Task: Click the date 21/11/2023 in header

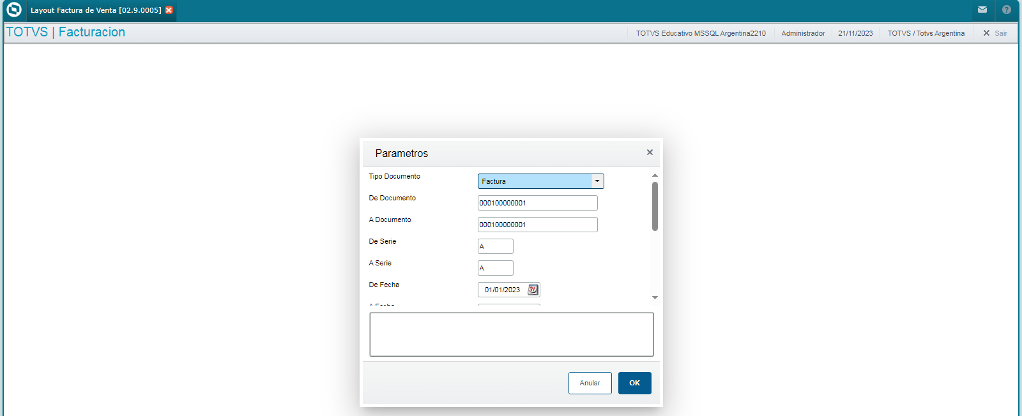Action: click(x=855, y=33)
